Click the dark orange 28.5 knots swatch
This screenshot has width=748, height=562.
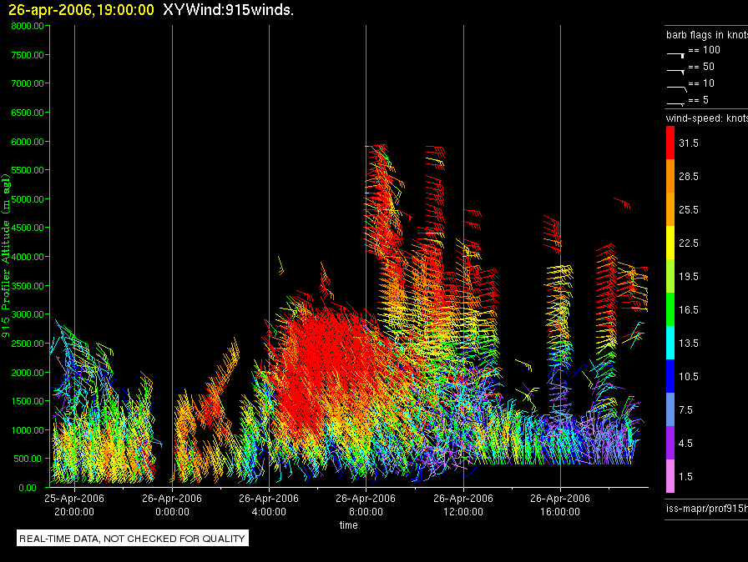coord(670,176)
